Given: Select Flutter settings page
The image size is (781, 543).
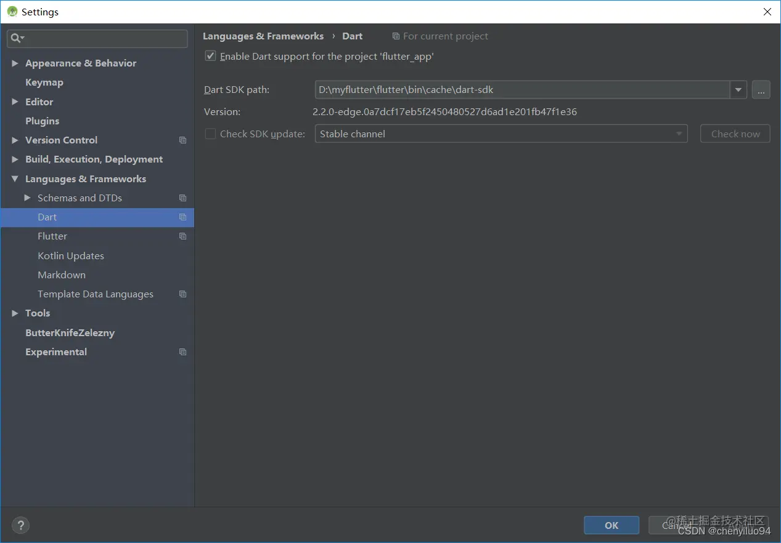Looking at the screenshot, I should [x=52, y=236].
